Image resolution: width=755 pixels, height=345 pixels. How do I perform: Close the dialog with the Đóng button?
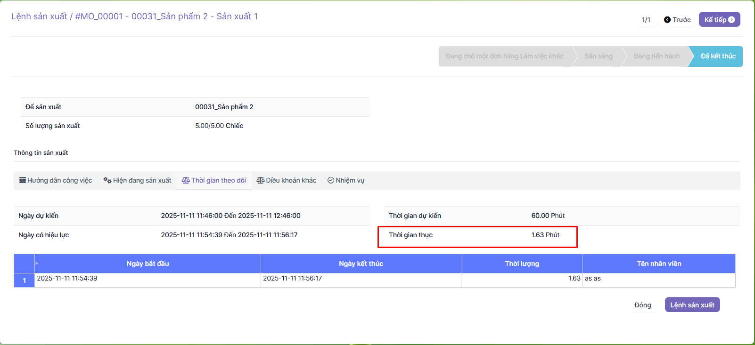(642, 305)
